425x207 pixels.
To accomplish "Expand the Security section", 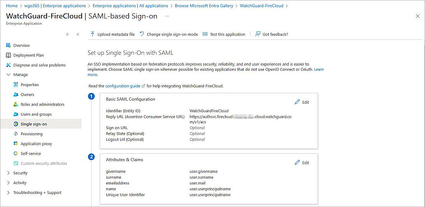I will pos(8,173).
